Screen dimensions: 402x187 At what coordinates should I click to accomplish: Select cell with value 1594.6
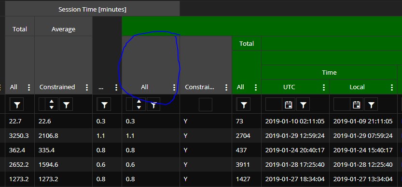(x=63, y=164)
